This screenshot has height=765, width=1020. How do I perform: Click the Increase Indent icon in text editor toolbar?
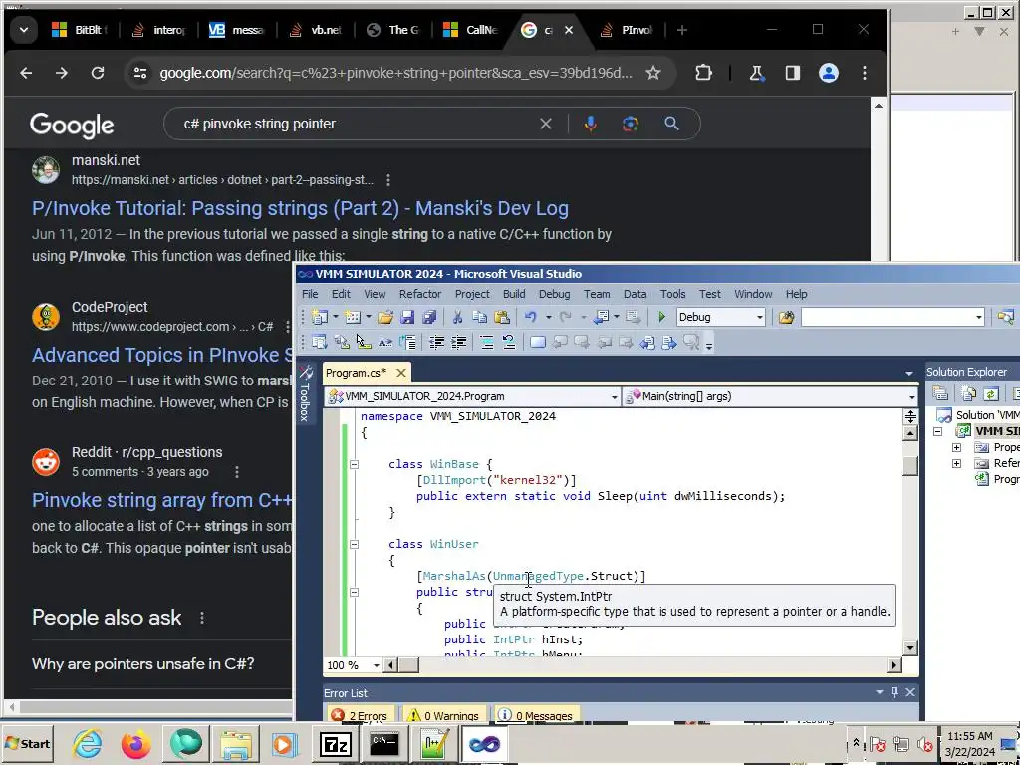pos(458,343)
